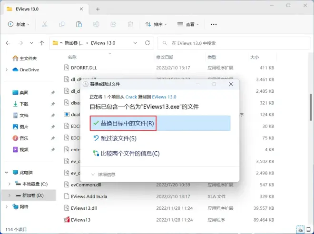Sort by 修改日期 column header

[165, 57]
